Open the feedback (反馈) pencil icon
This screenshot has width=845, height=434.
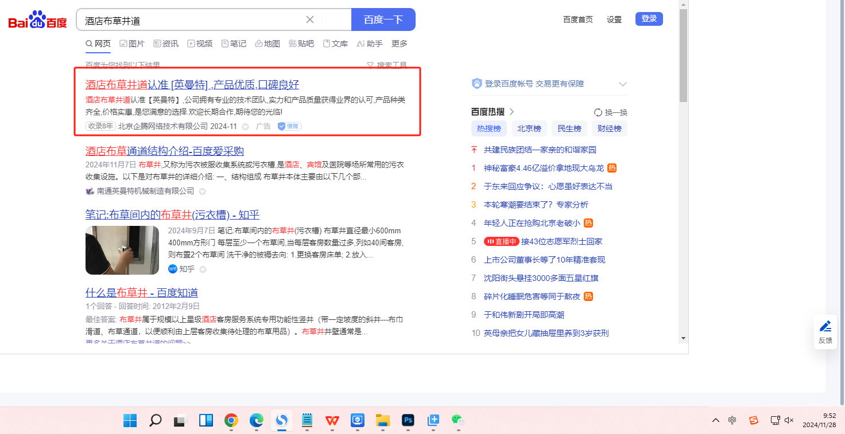(825, 327)
